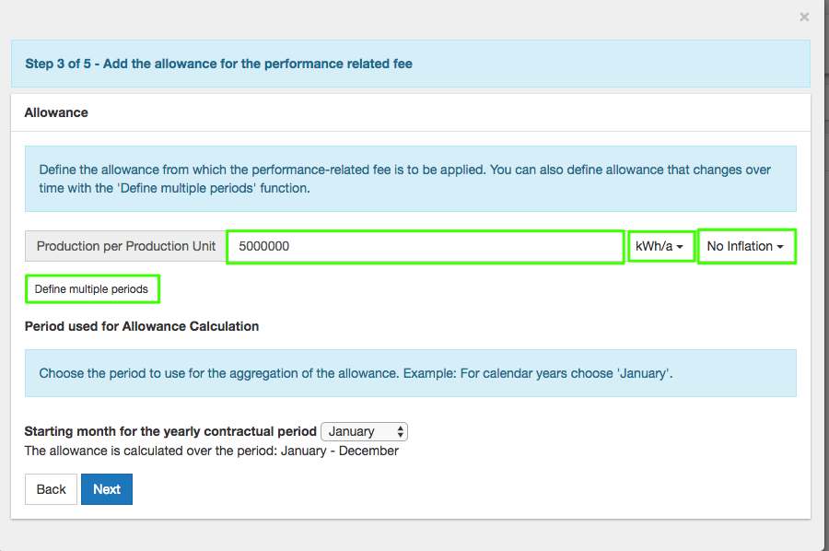Click the 'Define the allowance' info text
The image size is (829, 551).
(405, 179)
